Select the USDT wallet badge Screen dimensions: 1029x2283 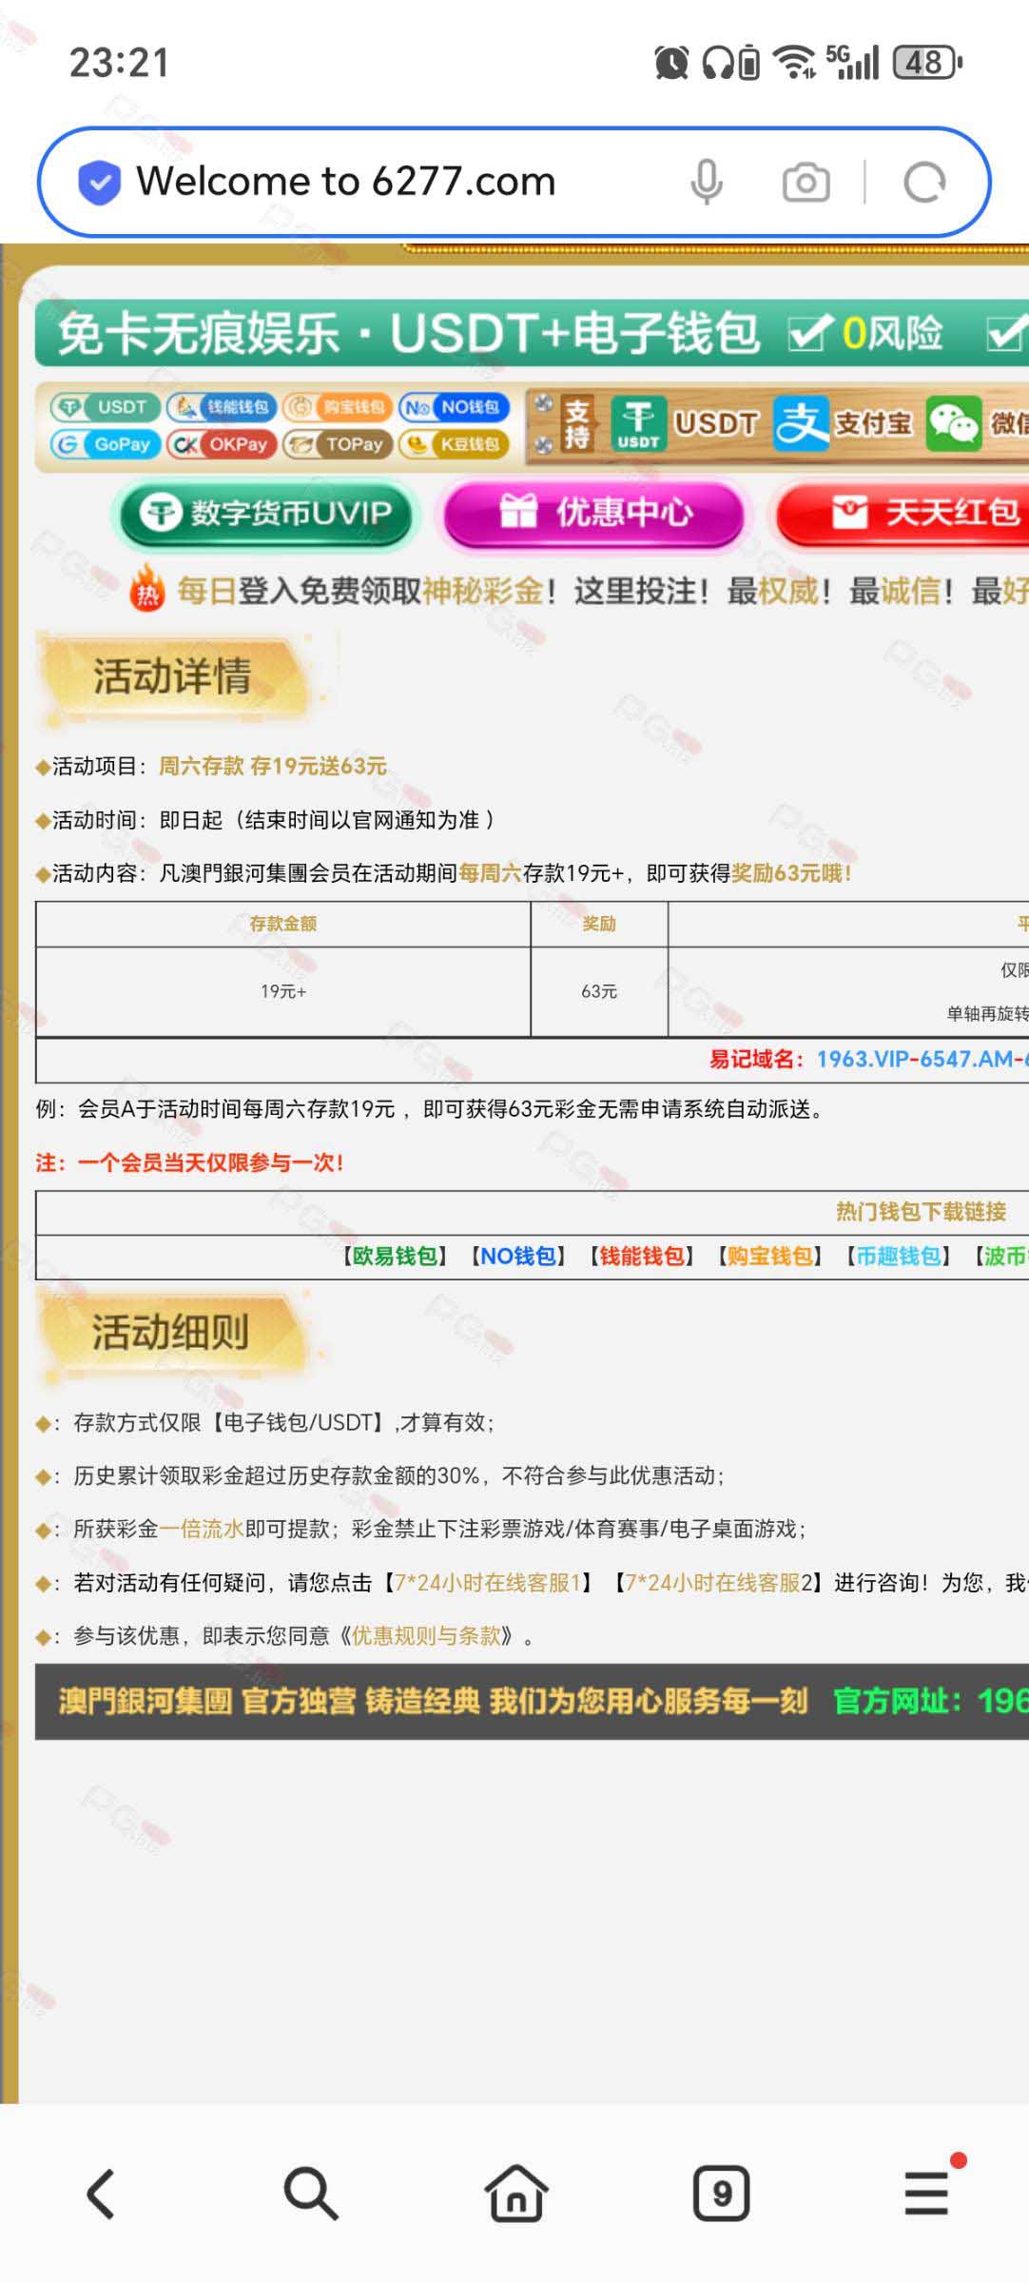(x=105, y=407)
